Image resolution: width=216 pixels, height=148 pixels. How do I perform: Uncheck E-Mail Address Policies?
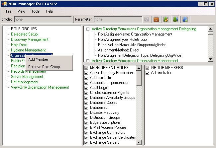pyautogui.click(x=86, y=127)
